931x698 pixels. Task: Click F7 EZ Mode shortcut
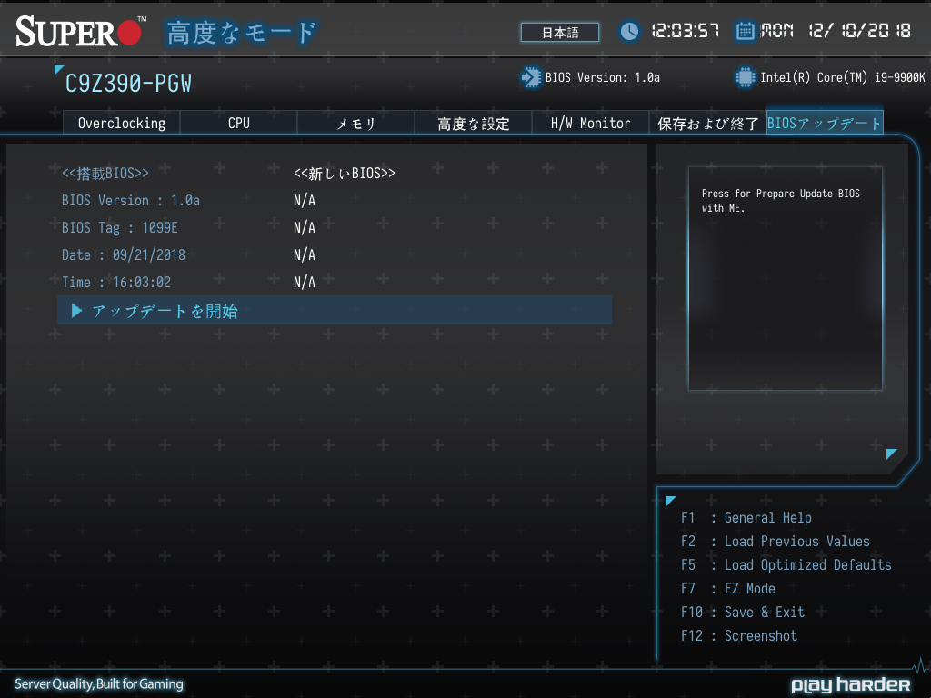coord(728,589)
